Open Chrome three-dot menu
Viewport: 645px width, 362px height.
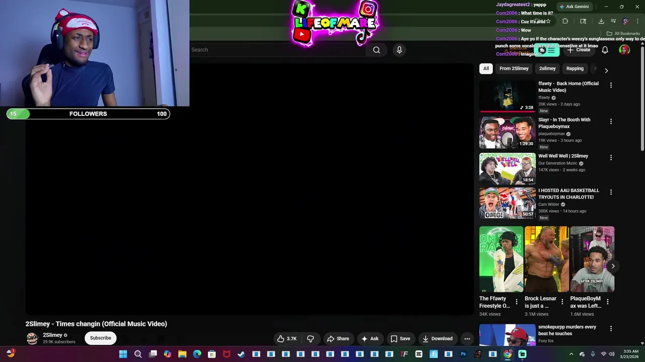coord(637,21)
